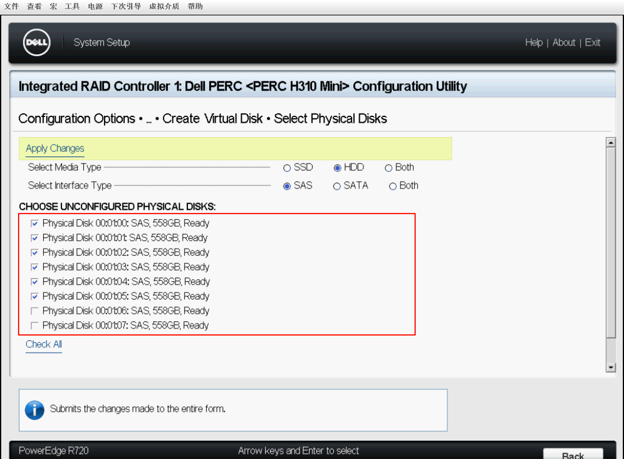The image size is (624, 459).
Task: Enable Physical Disk 00:01:07 checkbox
Action: tap(35, 325)
